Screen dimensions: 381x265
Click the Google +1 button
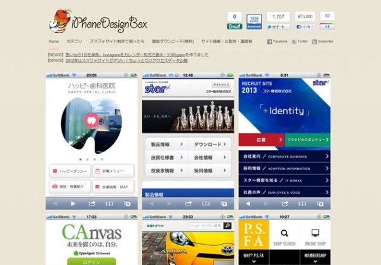[327, 26]
